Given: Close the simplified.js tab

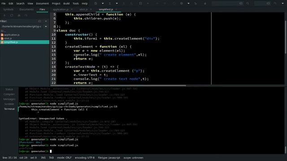Looking at the screenshot, I should tap(116, 9).
